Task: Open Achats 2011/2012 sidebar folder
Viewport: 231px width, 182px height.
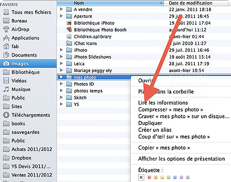Action: coord(28,149)
